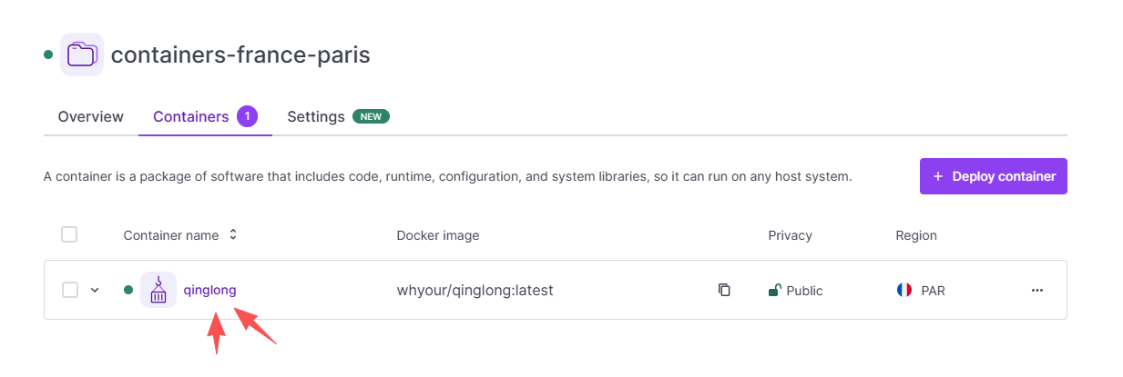Open the three-dot actions menu for qinglong
Screen dimensions: 1123x377
point(1036,291)
